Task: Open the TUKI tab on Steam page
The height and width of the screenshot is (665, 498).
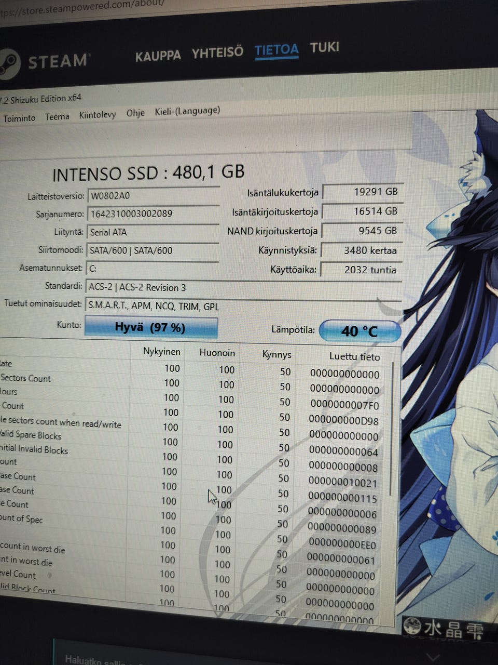Action: pos(325,47)
